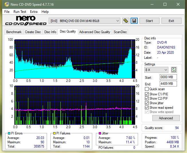Click the magenta Jitter legend swatch

[100, 133]
